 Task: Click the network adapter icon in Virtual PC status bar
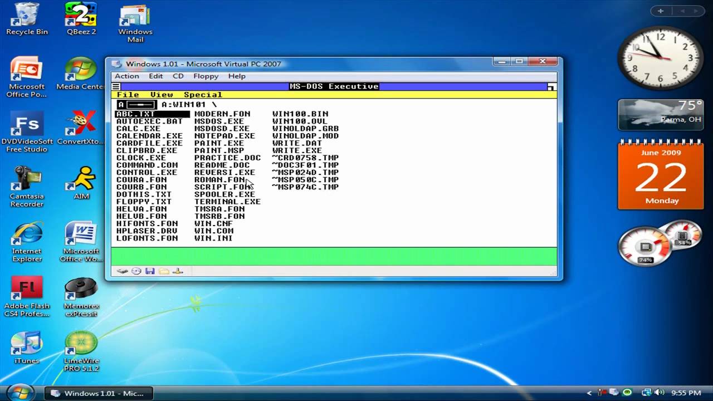[x=178, y=271]
